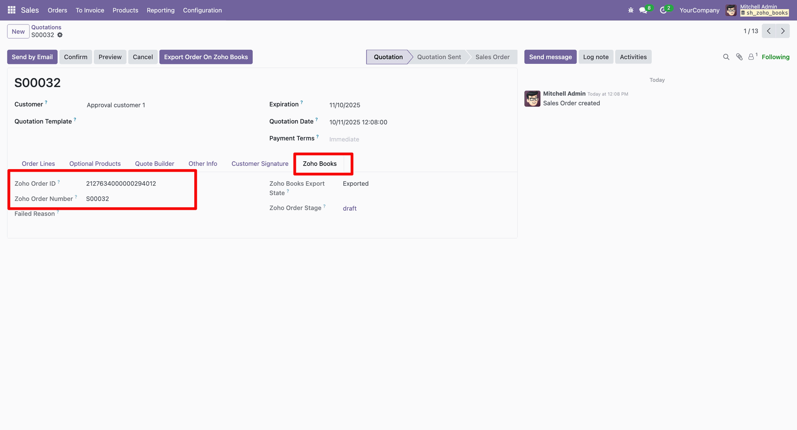797x430 pixels.
Task: Click the Failed Reason field label
Action: click(34, 214)
